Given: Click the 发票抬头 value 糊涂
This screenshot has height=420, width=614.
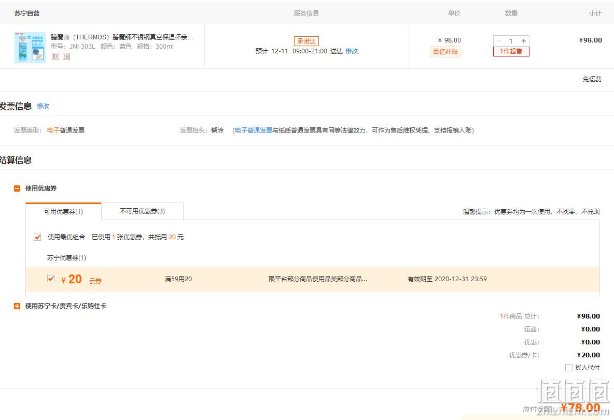Looking at the screenshot, I should click(x=217, y=130).
